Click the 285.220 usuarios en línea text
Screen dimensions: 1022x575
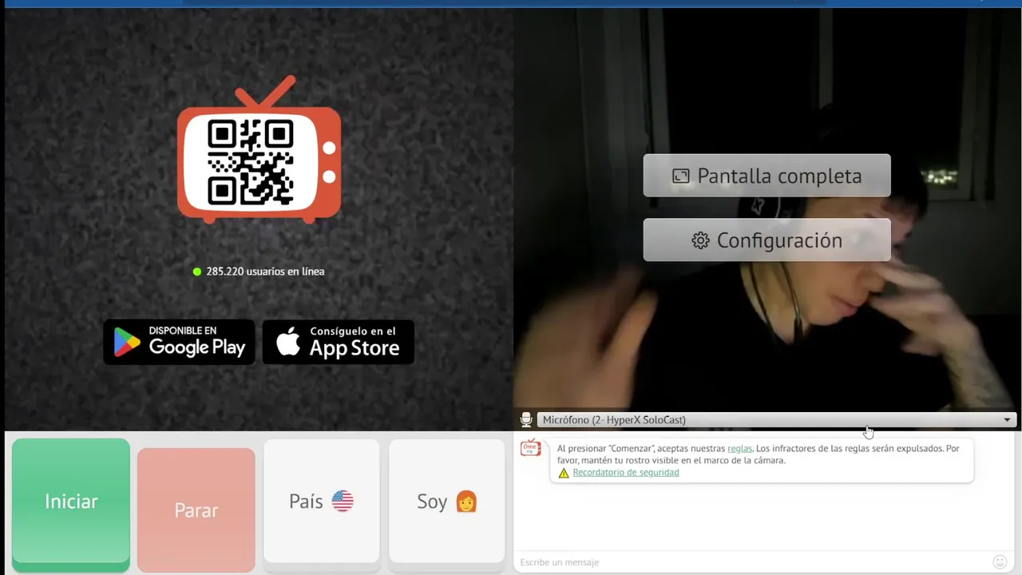(265, 272)
